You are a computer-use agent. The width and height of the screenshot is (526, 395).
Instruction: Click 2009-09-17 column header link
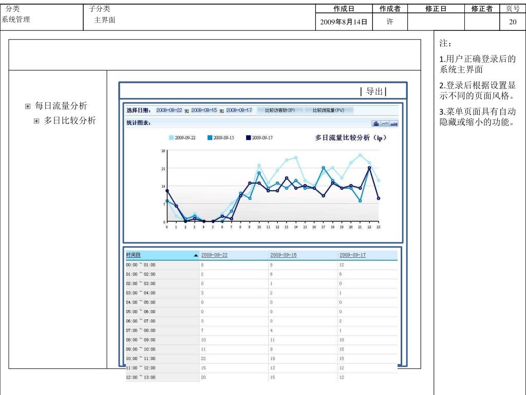click(x=352, y=255)
